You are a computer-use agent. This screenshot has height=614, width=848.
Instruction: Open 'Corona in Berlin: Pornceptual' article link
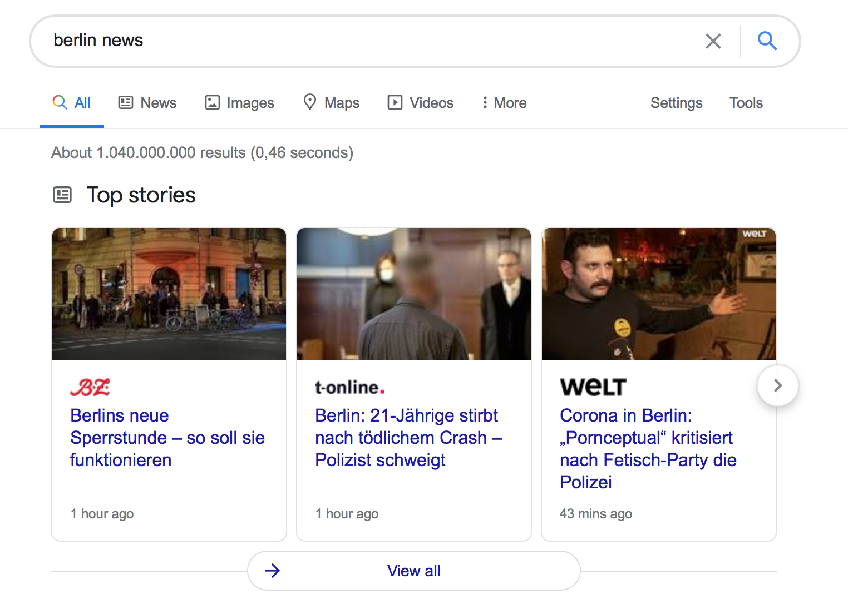[x=648, y=449]
